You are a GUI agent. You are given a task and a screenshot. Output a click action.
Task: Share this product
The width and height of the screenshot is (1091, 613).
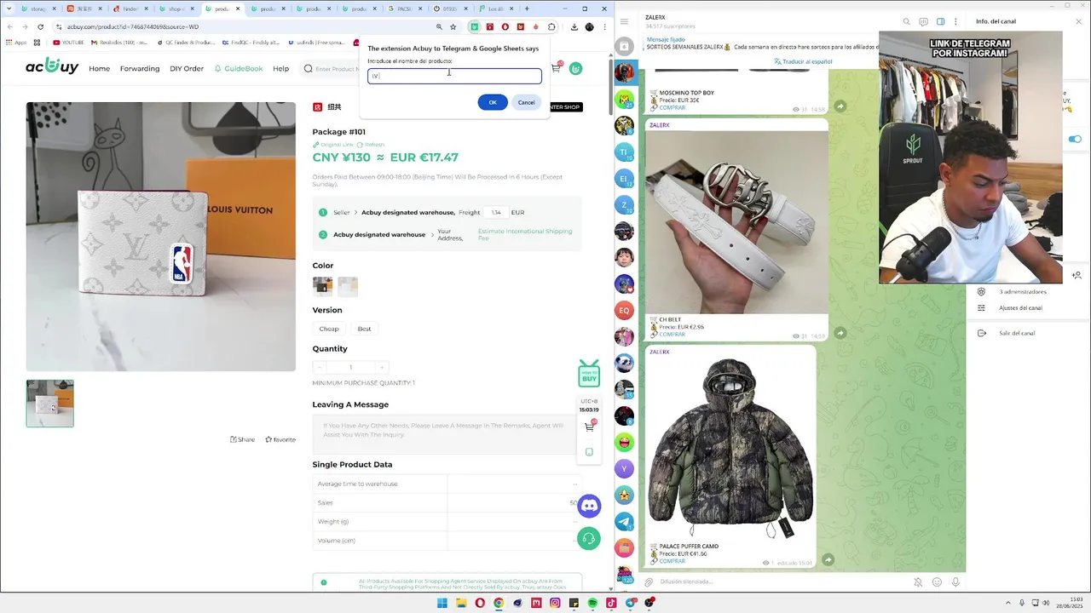[242, 439]
